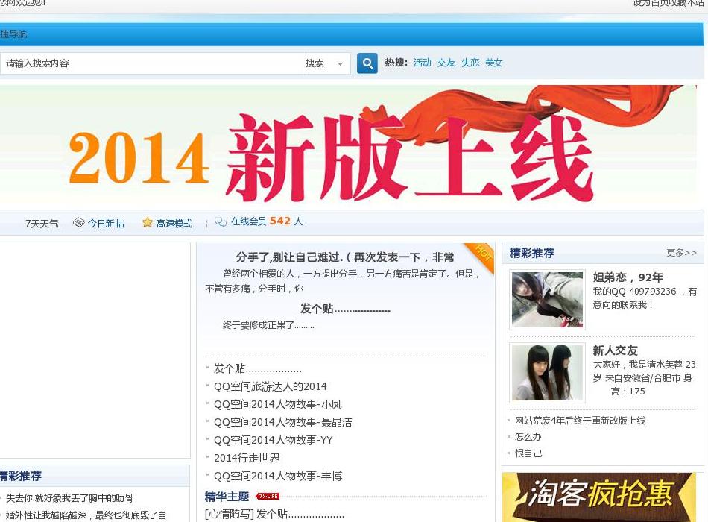
Task: Open the 快捷导航 menu in blue bar
Action: 13,34
